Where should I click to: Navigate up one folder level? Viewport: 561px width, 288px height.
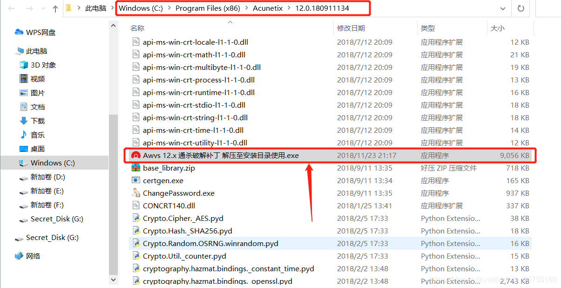click(x=55, y=8)
